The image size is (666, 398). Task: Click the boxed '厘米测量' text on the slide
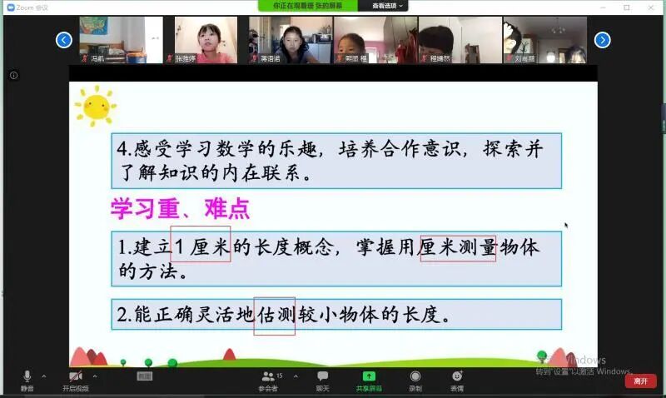point(459,248)
